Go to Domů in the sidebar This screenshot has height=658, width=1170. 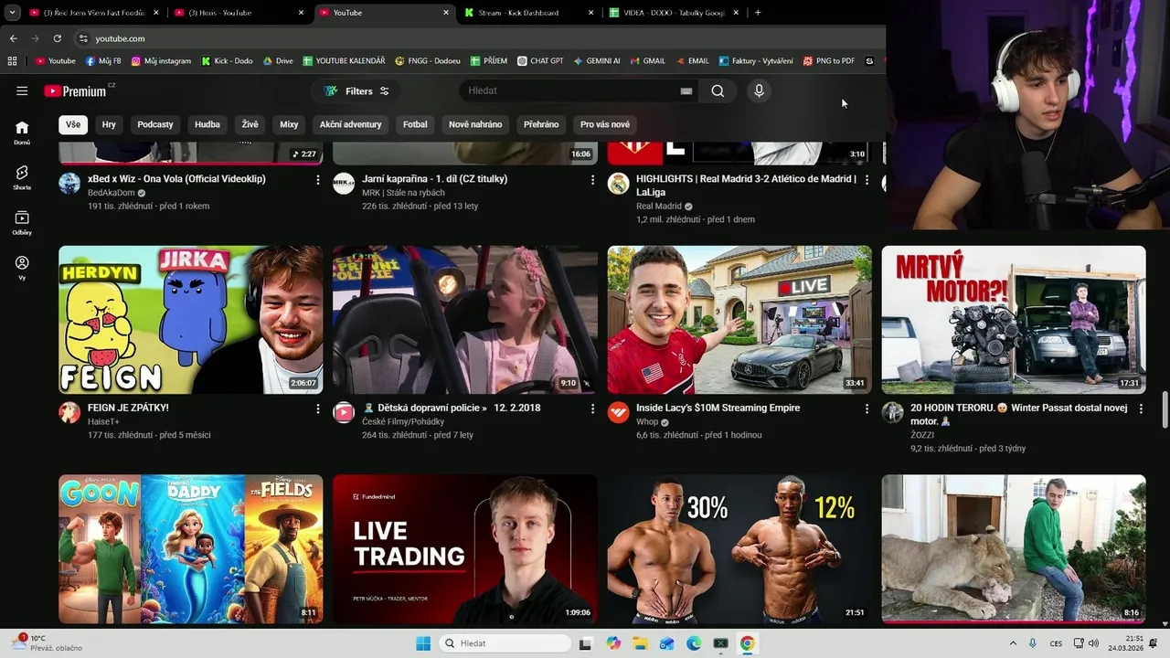pos(22,133)
